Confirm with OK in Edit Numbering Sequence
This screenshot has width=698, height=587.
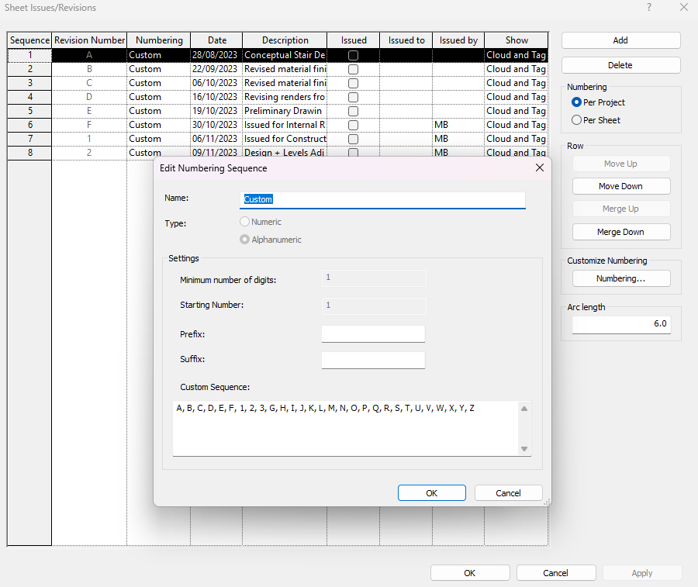[x=431, y=492]
